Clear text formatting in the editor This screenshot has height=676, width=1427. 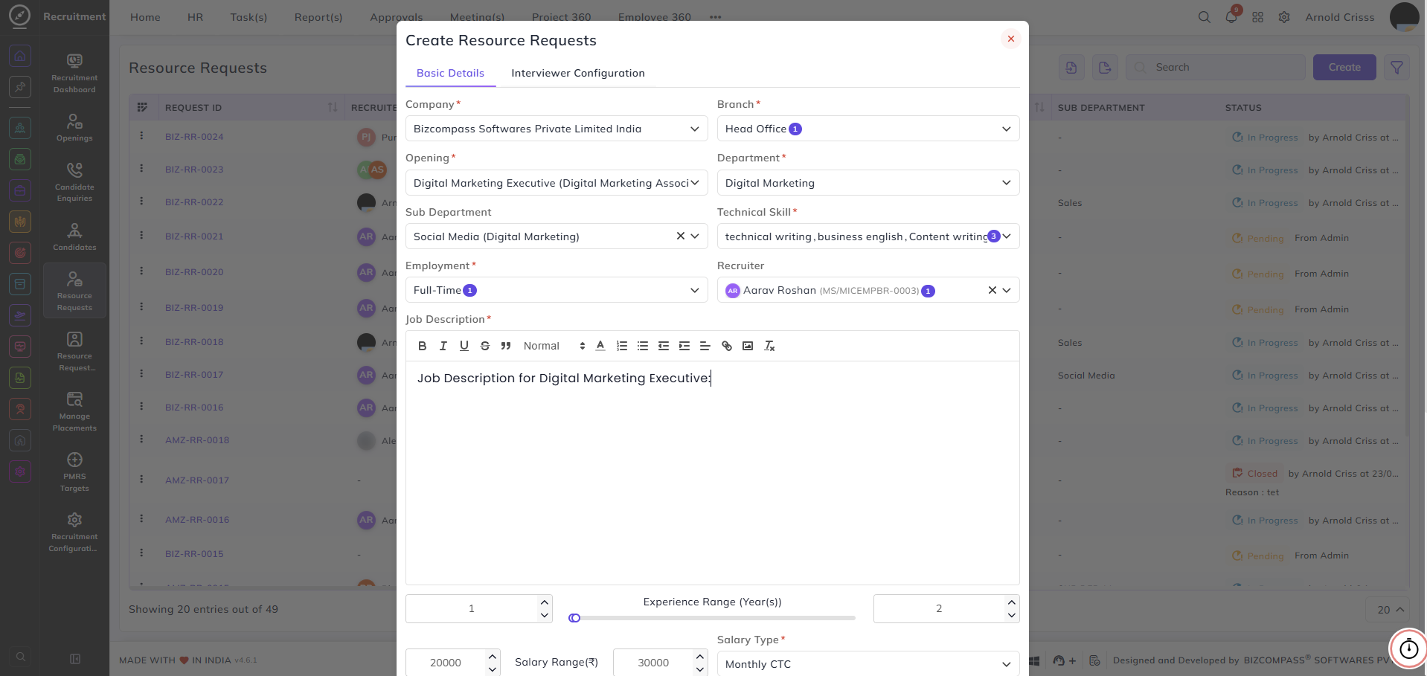[769, 346]
